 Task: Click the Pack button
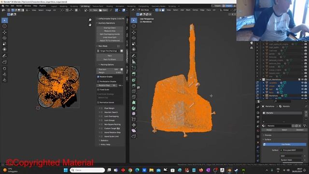[110, 56]
